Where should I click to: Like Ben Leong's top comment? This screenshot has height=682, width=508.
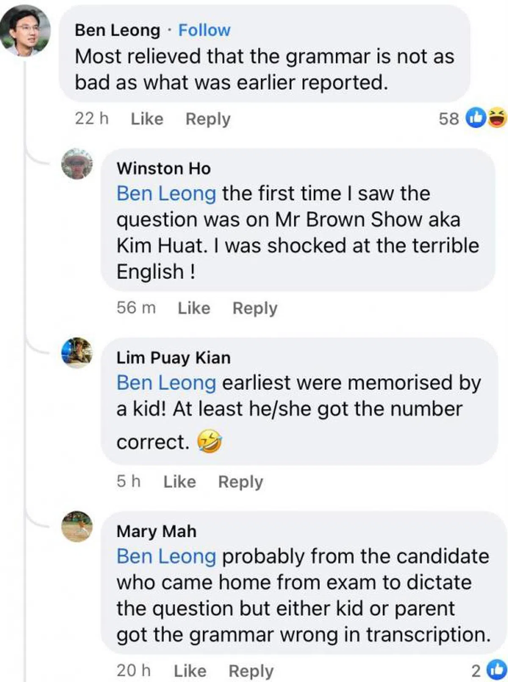(147, 119)
